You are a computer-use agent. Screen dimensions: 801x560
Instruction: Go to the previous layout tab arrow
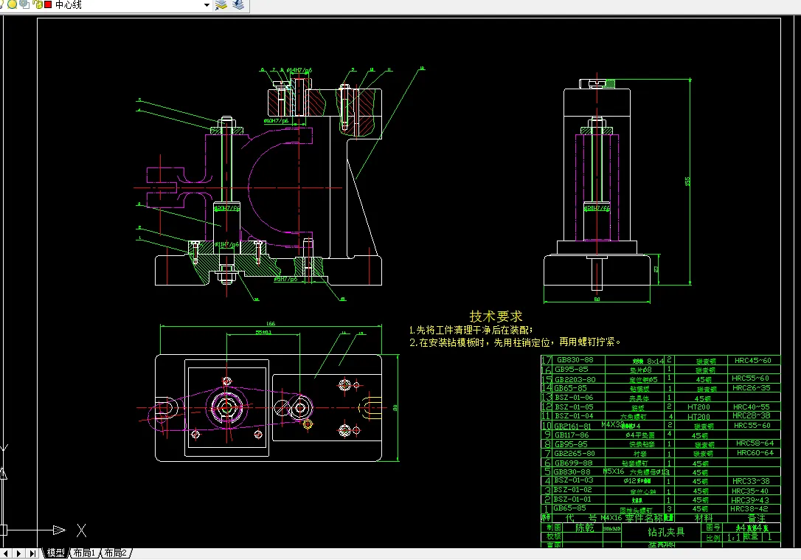pos(6,553)
